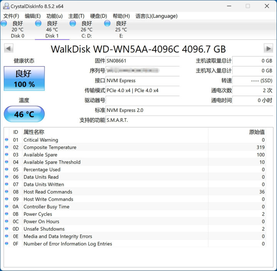Click power on count value 2 次
This screenshot has height=271, width=277.
point(253,90)
